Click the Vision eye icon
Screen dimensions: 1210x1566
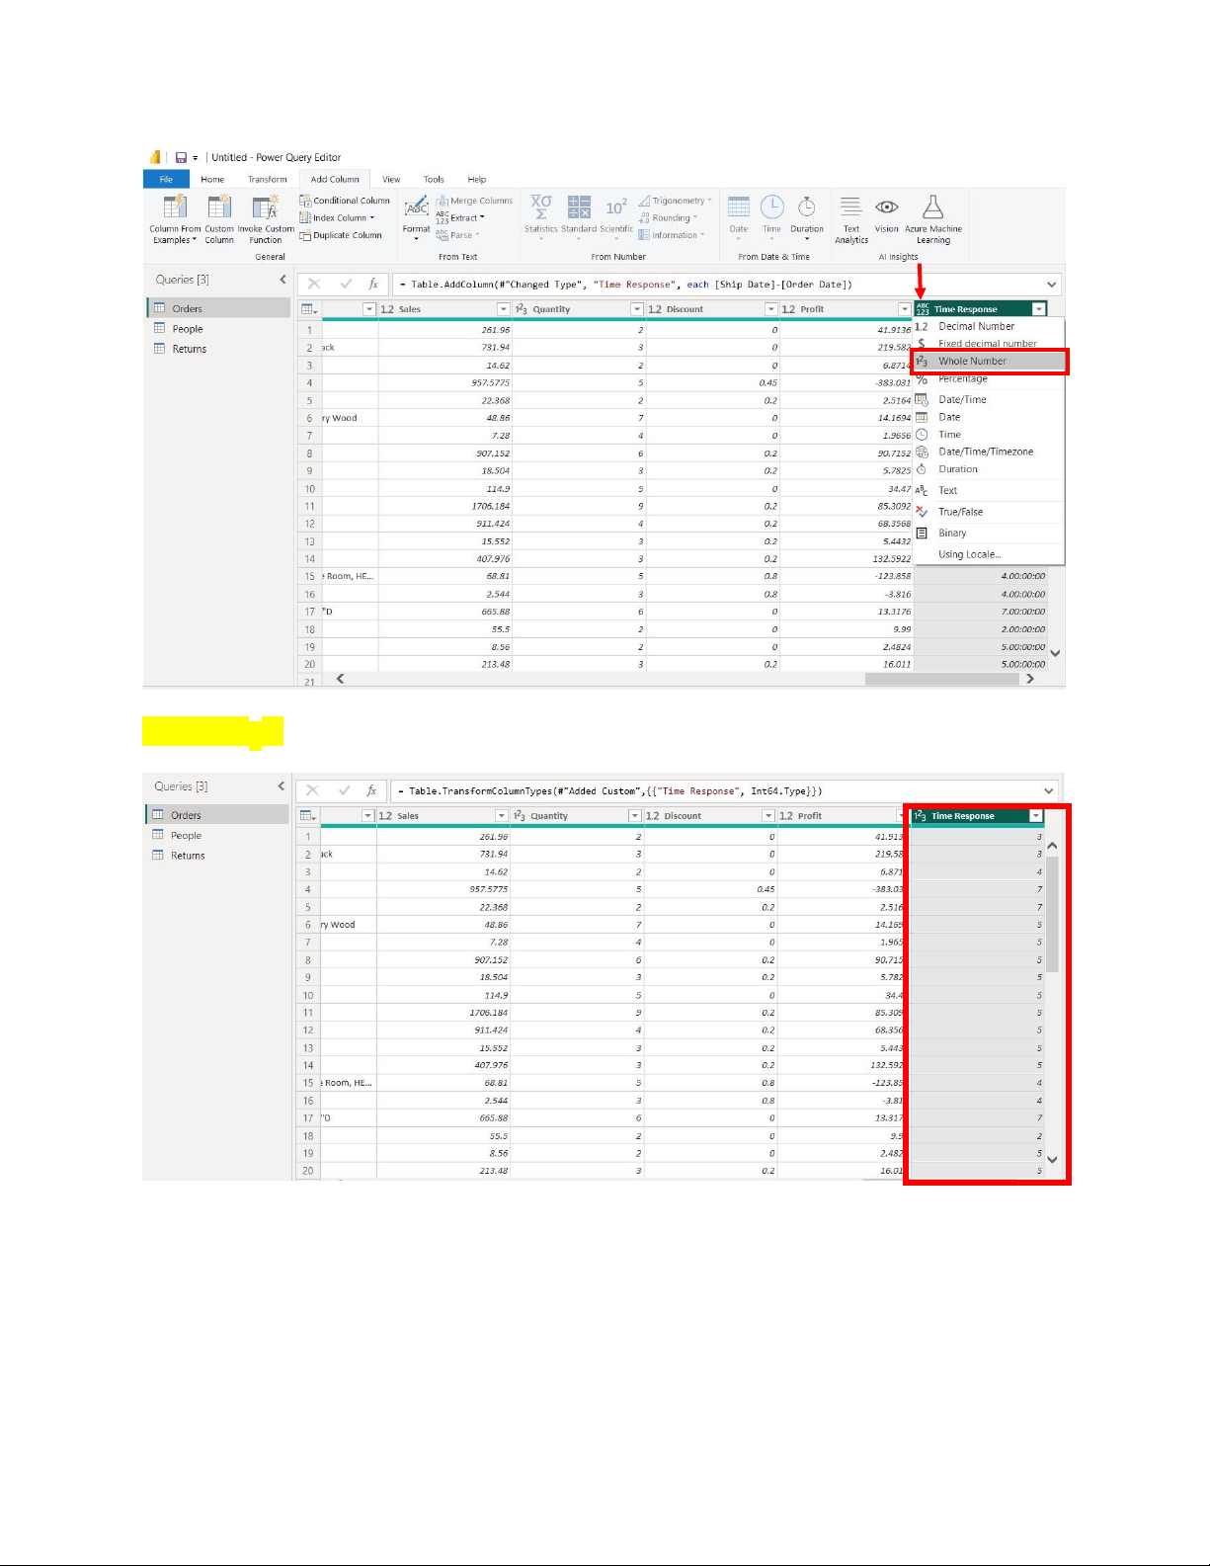pyautogui.click(x=887, y=208)
